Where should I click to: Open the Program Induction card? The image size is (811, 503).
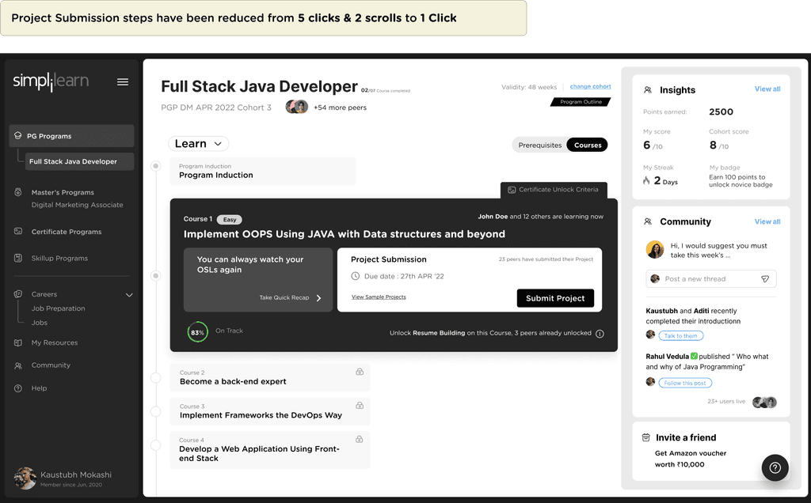(263, 171)
